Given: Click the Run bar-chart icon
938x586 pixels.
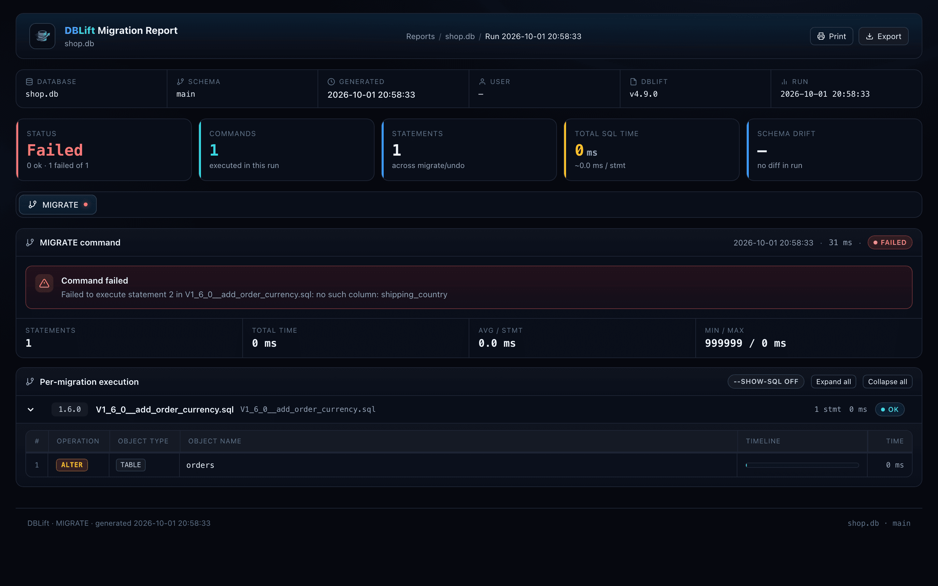Looking at the screenshot, I should tap(784, 81).
